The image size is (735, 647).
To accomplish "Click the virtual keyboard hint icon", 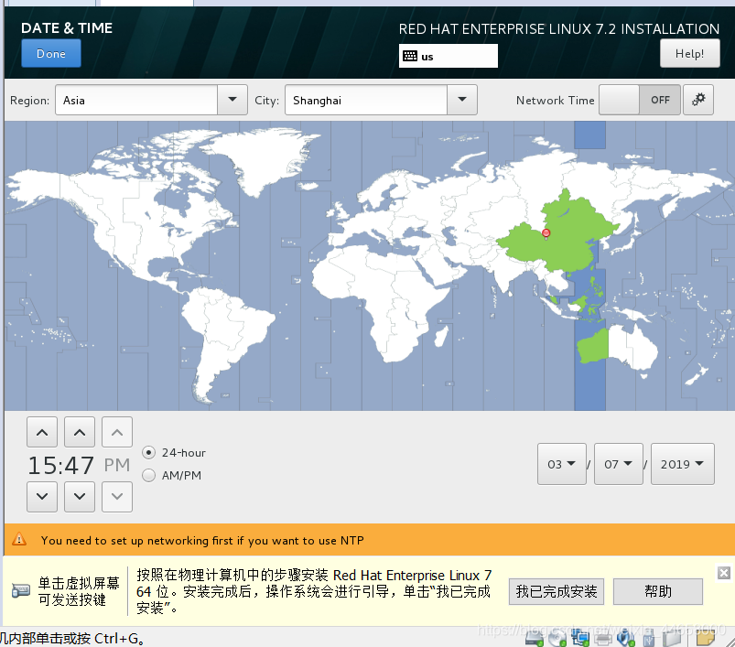I will click(x=21, y=590).
